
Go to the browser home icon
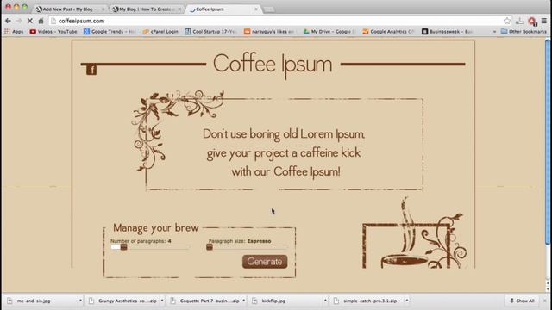tap(41, 21)
